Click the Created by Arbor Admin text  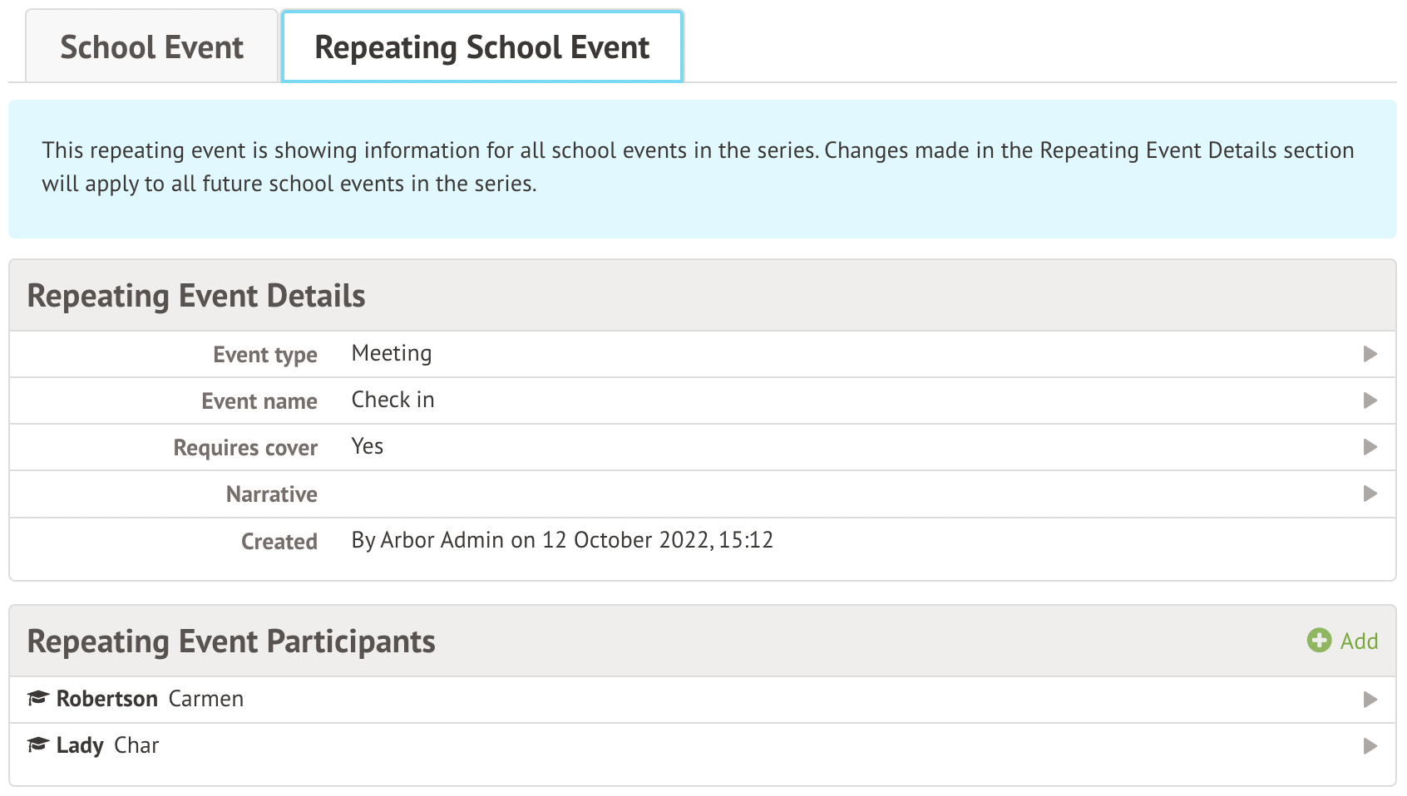(562, 540)
